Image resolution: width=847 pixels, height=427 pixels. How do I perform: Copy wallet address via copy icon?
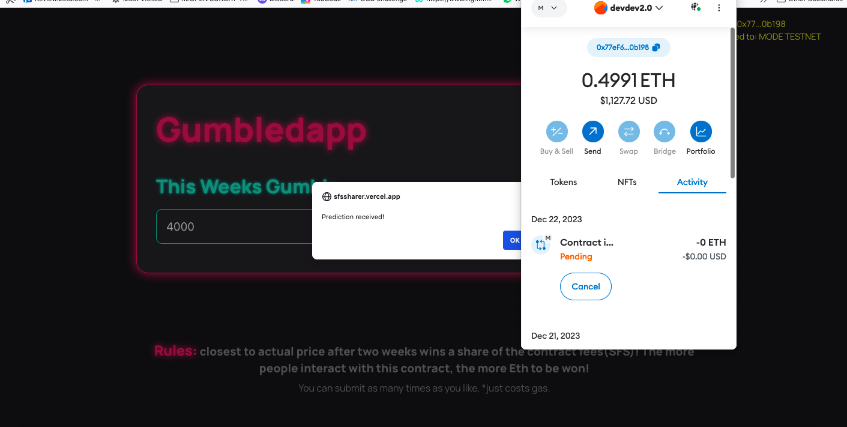point(656,47)
